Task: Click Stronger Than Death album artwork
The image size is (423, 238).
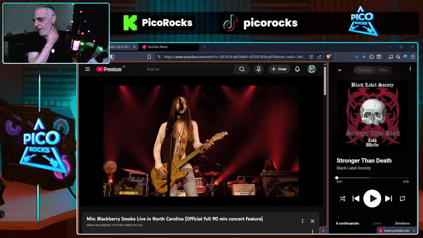Action: point(372,114)
